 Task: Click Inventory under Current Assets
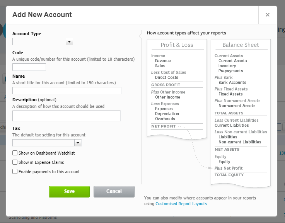coord(227,66)
